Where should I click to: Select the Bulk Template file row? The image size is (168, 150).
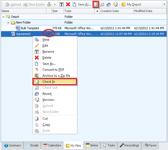tap(30, 28)
